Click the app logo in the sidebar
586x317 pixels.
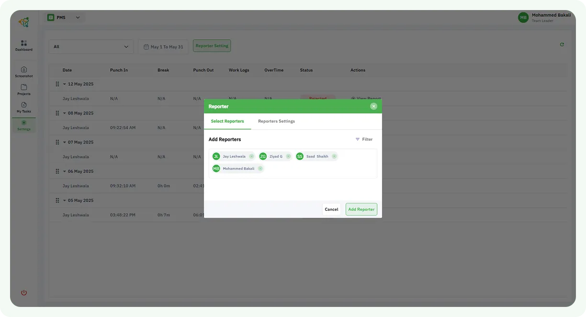[23, 22]
